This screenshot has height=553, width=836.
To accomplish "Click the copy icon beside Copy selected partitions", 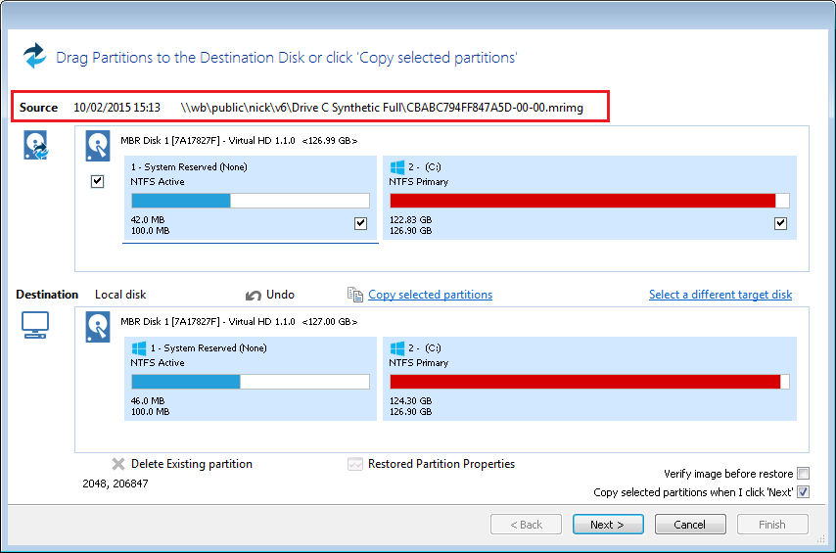I will (355, 295).
